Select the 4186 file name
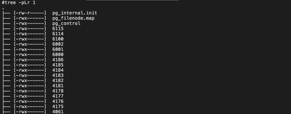This screenshot has height=114, width=291. [58, 60]
